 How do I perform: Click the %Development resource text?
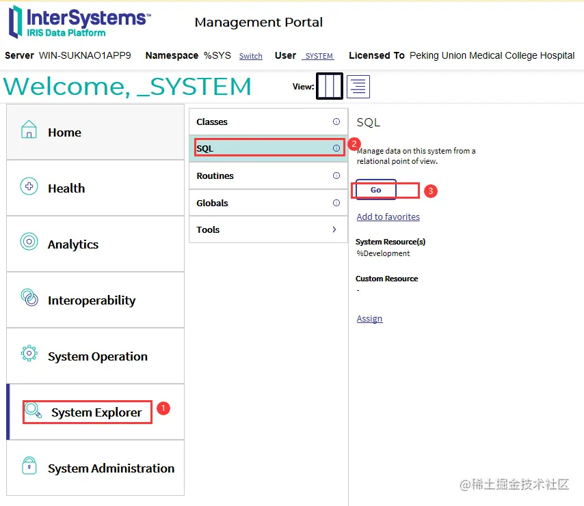pos(383,253)
